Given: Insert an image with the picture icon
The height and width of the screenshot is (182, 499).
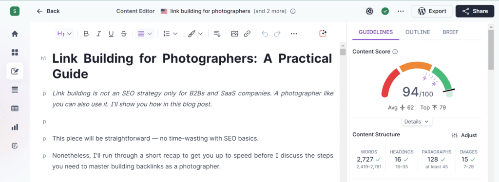Looking at the screenshot, I should pyautogui.click(x=234, y=34).
